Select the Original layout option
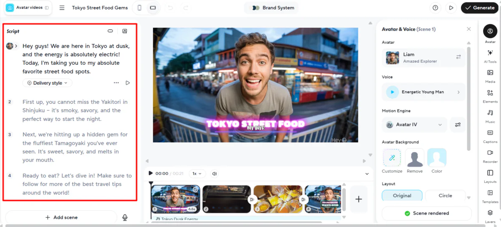Screen dimensions: 501x227 pos(402,195)
